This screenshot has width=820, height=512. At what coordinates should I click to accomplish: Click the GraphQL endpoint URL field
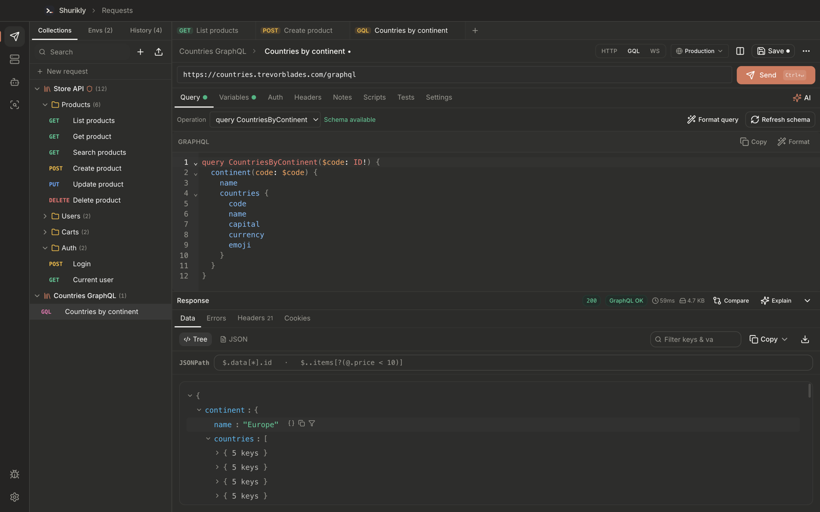point(454,75)
